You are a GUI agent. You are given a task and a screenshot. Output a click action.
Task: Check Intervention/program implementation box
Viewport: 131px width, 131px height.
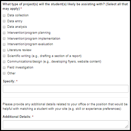[x=4, y=39]
